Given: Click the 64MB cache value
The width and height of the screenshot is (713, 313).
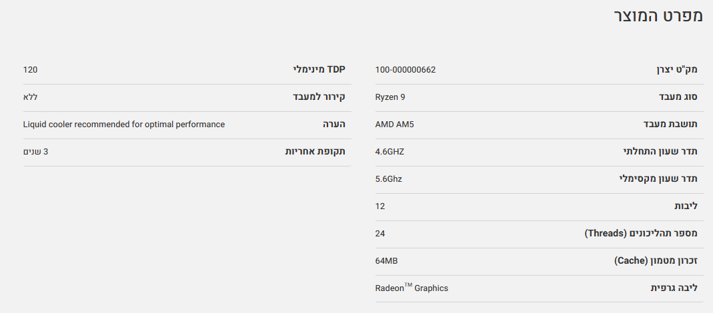Looking at the screenshot, I should 387,261.
